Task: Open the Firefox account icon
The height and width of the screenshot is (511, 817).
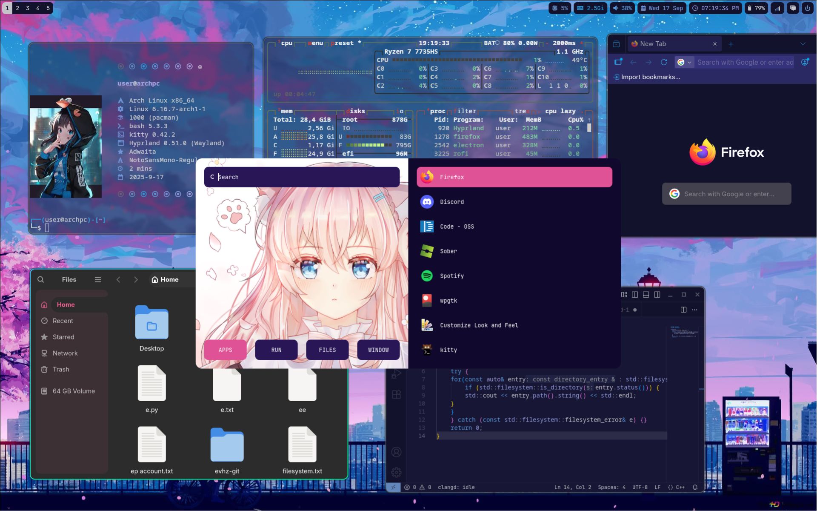Action: pyautogui.click(x=805, y=62)
